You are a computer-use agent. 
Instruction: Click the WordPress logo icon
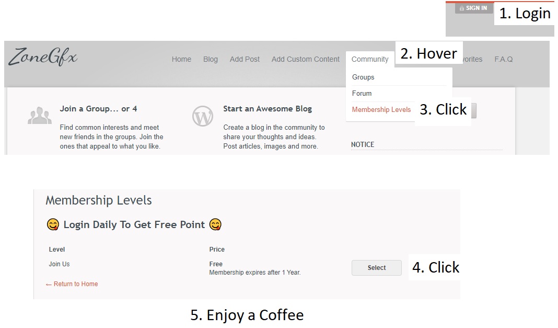[203, 116]
